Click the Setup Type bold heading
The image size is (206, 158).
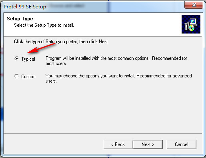click(x=20, y=19)
